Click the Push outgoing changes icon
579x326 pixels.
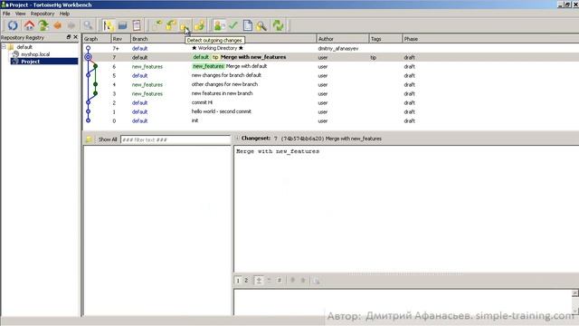click(x=199, y=25)
